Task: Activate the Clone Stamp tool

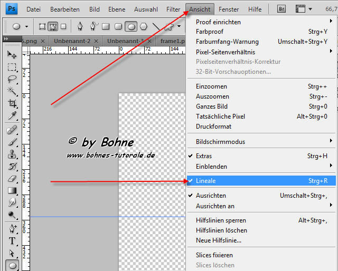Action: [12, 154]
